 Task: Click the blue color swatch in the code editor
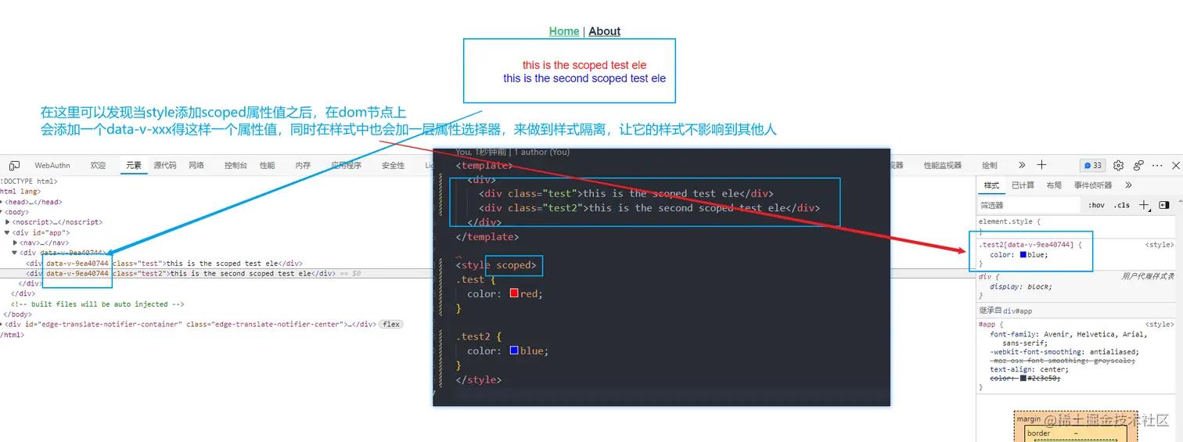(x=514, y=350)
